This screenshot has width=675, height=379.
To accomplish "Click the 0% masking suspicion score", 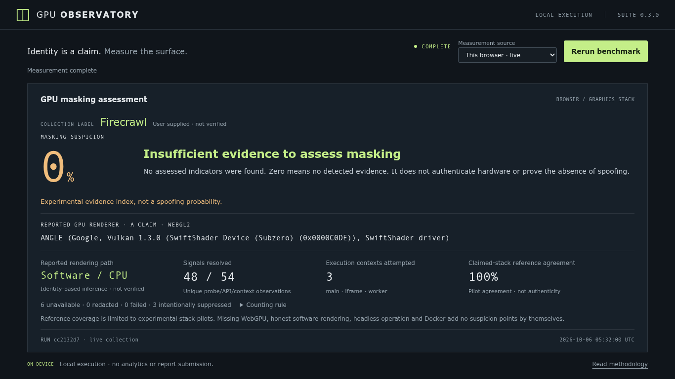I will [x=58, y=168].
